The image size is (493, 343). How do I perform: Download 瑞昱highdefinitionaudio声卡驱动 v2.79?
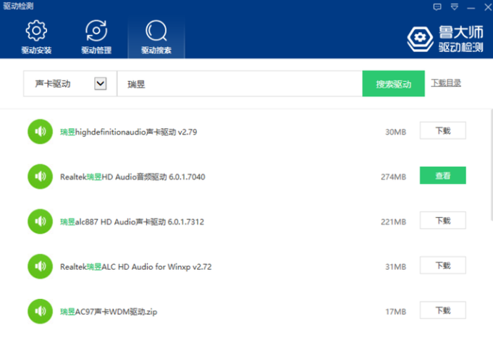[x=443, y=130]
